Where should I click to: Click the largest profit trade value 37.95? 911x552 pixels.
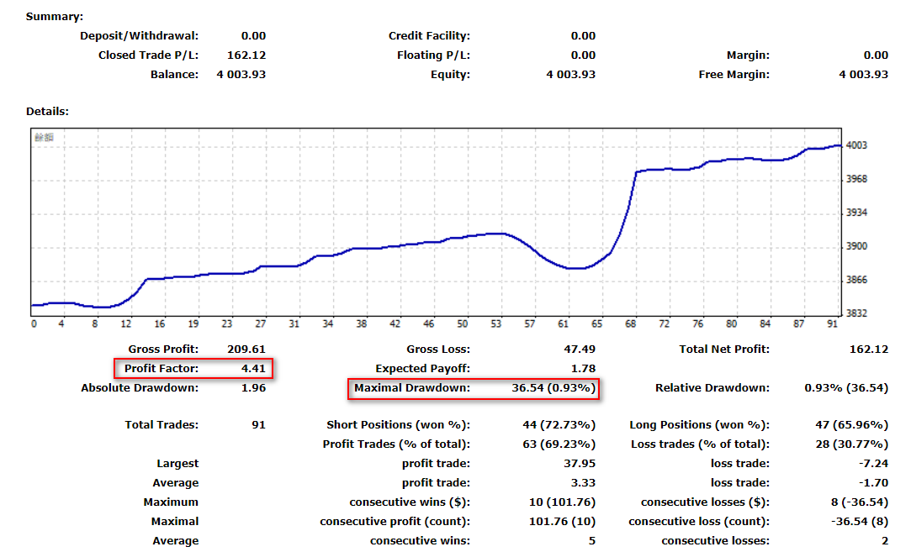coord(580,463)
